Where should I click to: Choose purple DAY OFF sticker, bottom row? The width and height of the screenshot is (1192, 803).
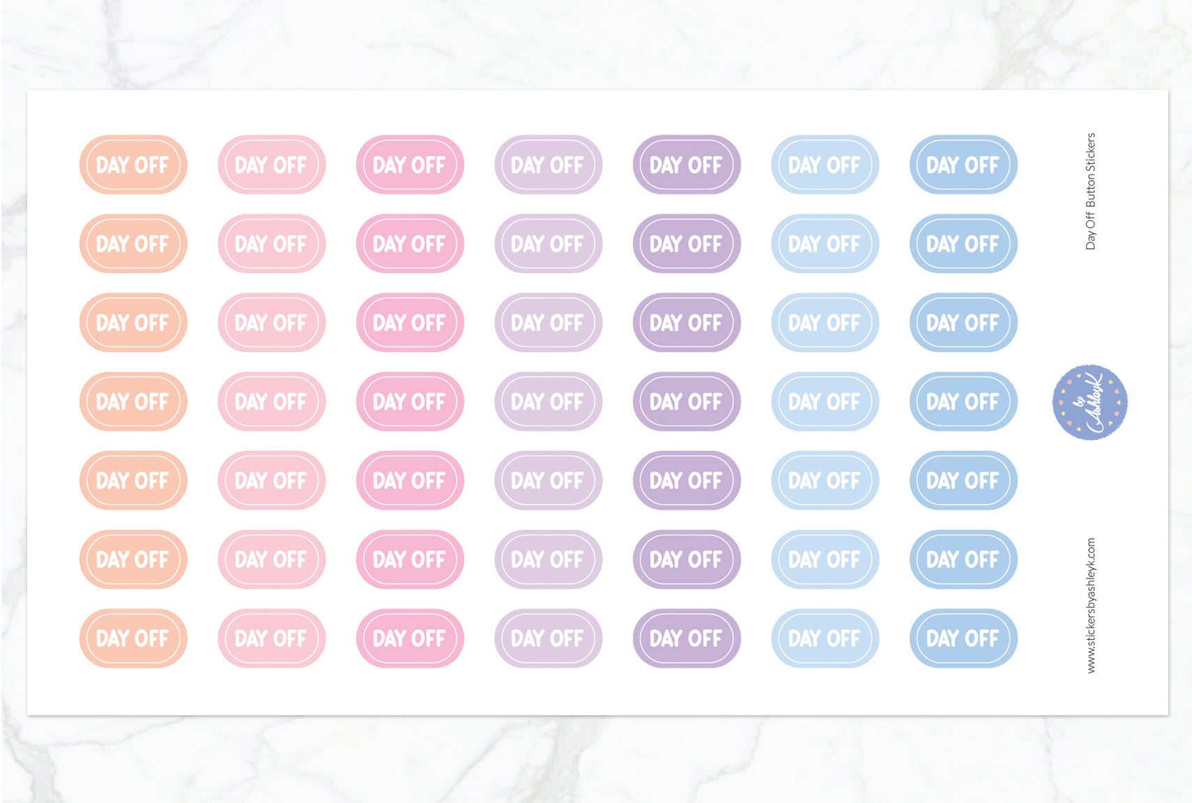(687, 638)
